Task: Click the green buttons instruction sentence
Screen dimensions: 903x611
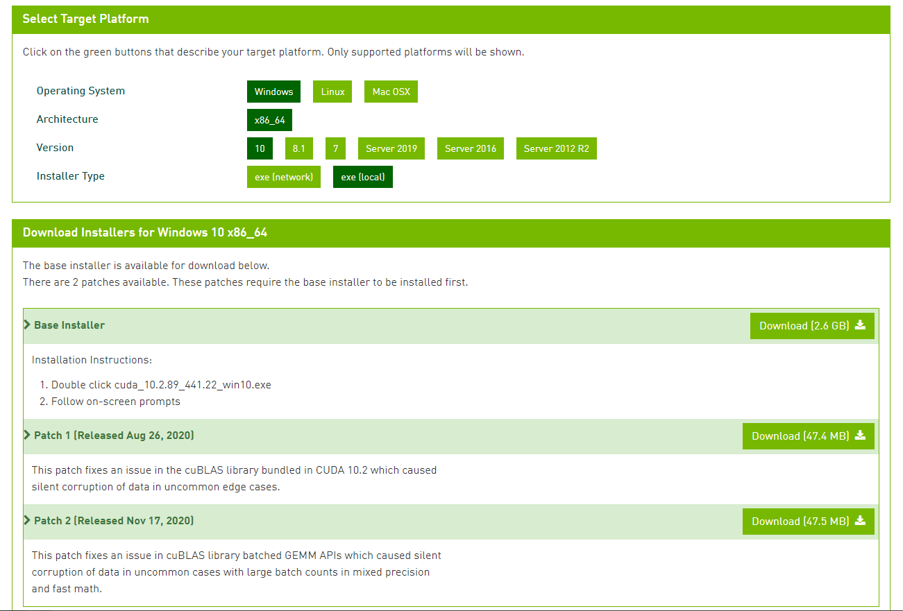Action: click(x=273, y=52)
